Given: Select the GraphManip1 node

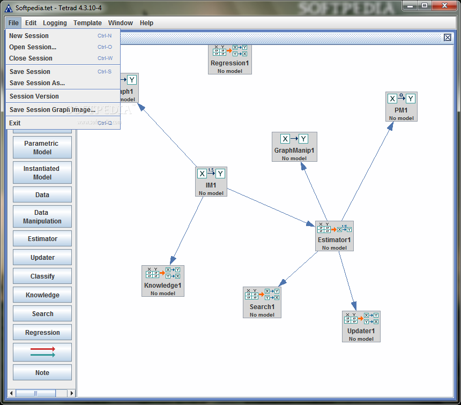Looking at the screenshot, I should [294, 147].
